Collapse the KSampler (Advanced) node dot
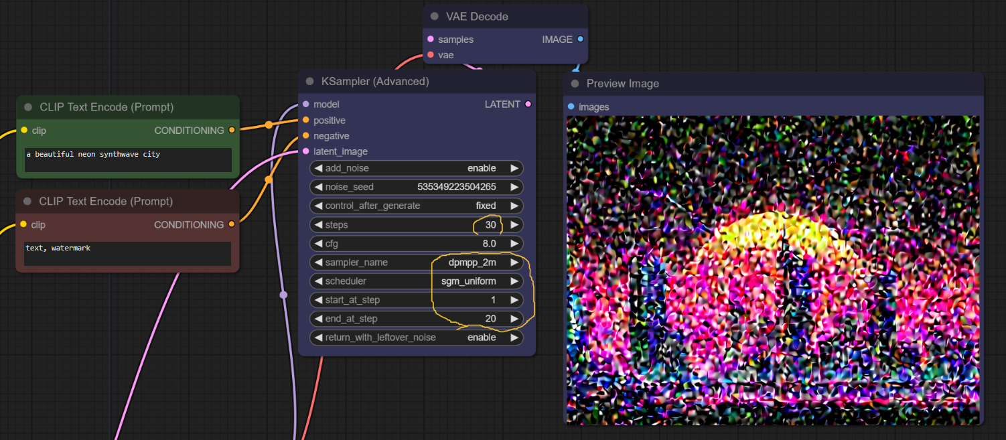The height and width of the screenshot is (440, 1006). [x=309, y=82]
